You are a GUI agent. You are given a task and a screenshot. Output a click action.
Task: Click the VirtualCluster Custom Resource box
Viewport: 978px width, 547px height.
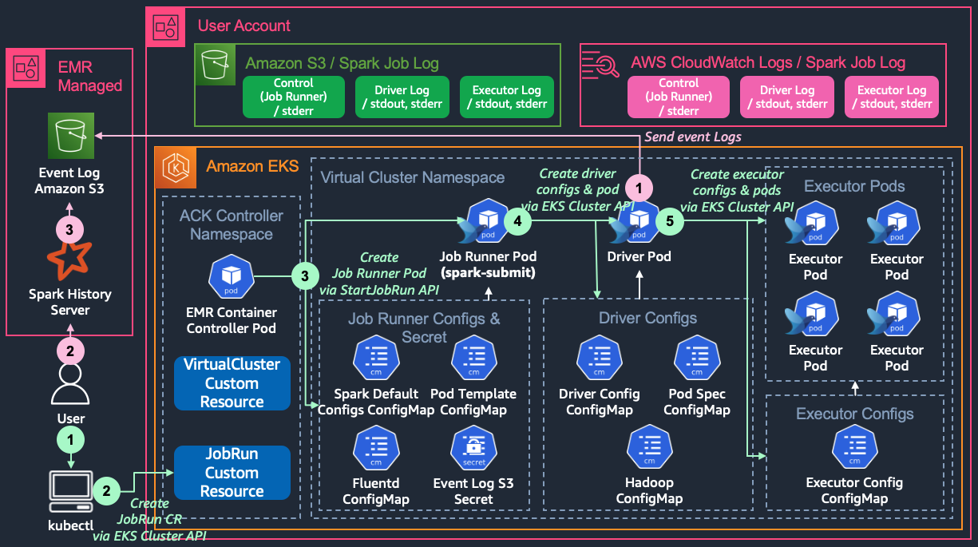(232, 383)
